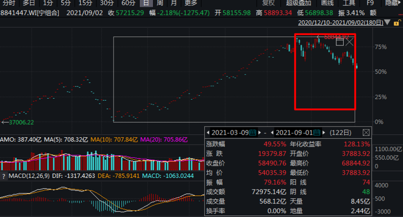The width and height of the screenshot is (403, 217).
Task: Select the 日 daily K-line tab
Action: pyautogui.click(x=146, y=3)
